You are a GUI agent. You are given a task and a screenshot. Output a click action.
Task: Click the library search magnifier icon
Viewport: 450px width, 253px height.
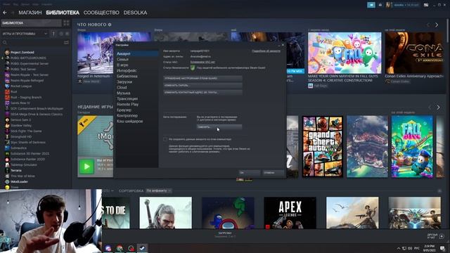(5, 42)
